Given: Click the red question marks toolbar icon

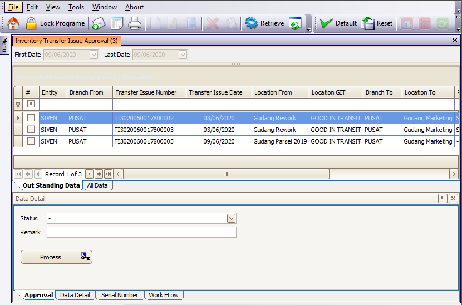Looking at the screenshot, I should click(x=425, y=23).
